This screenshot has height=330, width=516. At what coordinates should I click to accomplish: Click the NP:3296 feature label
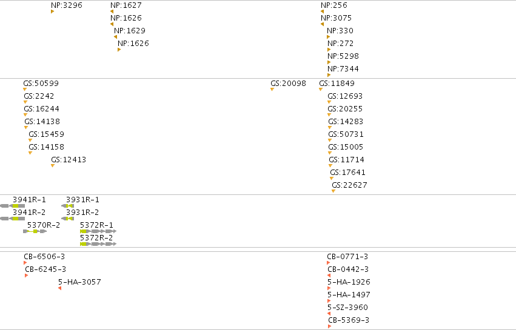[67, 5]
